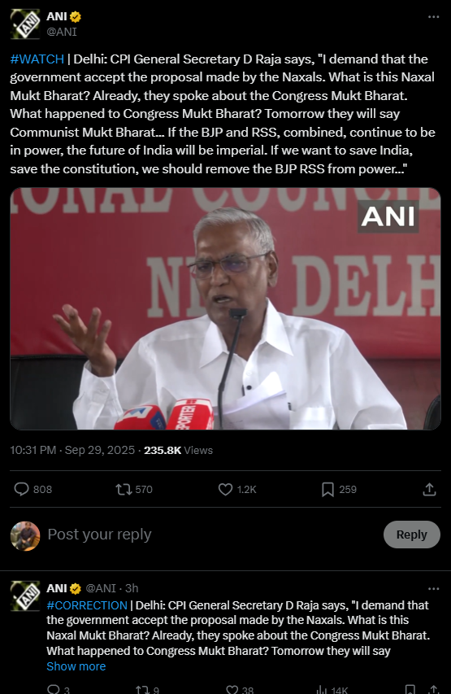Open more options on the correction reply

point(433,589)
